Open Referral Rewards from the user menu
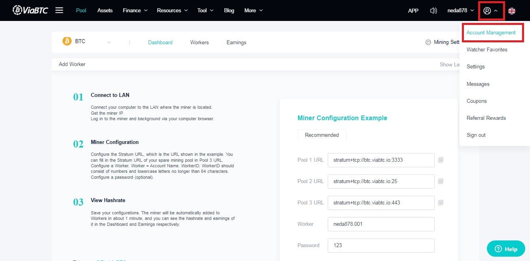530x261 pixels. pyautogui.click(x=486, y=118)
